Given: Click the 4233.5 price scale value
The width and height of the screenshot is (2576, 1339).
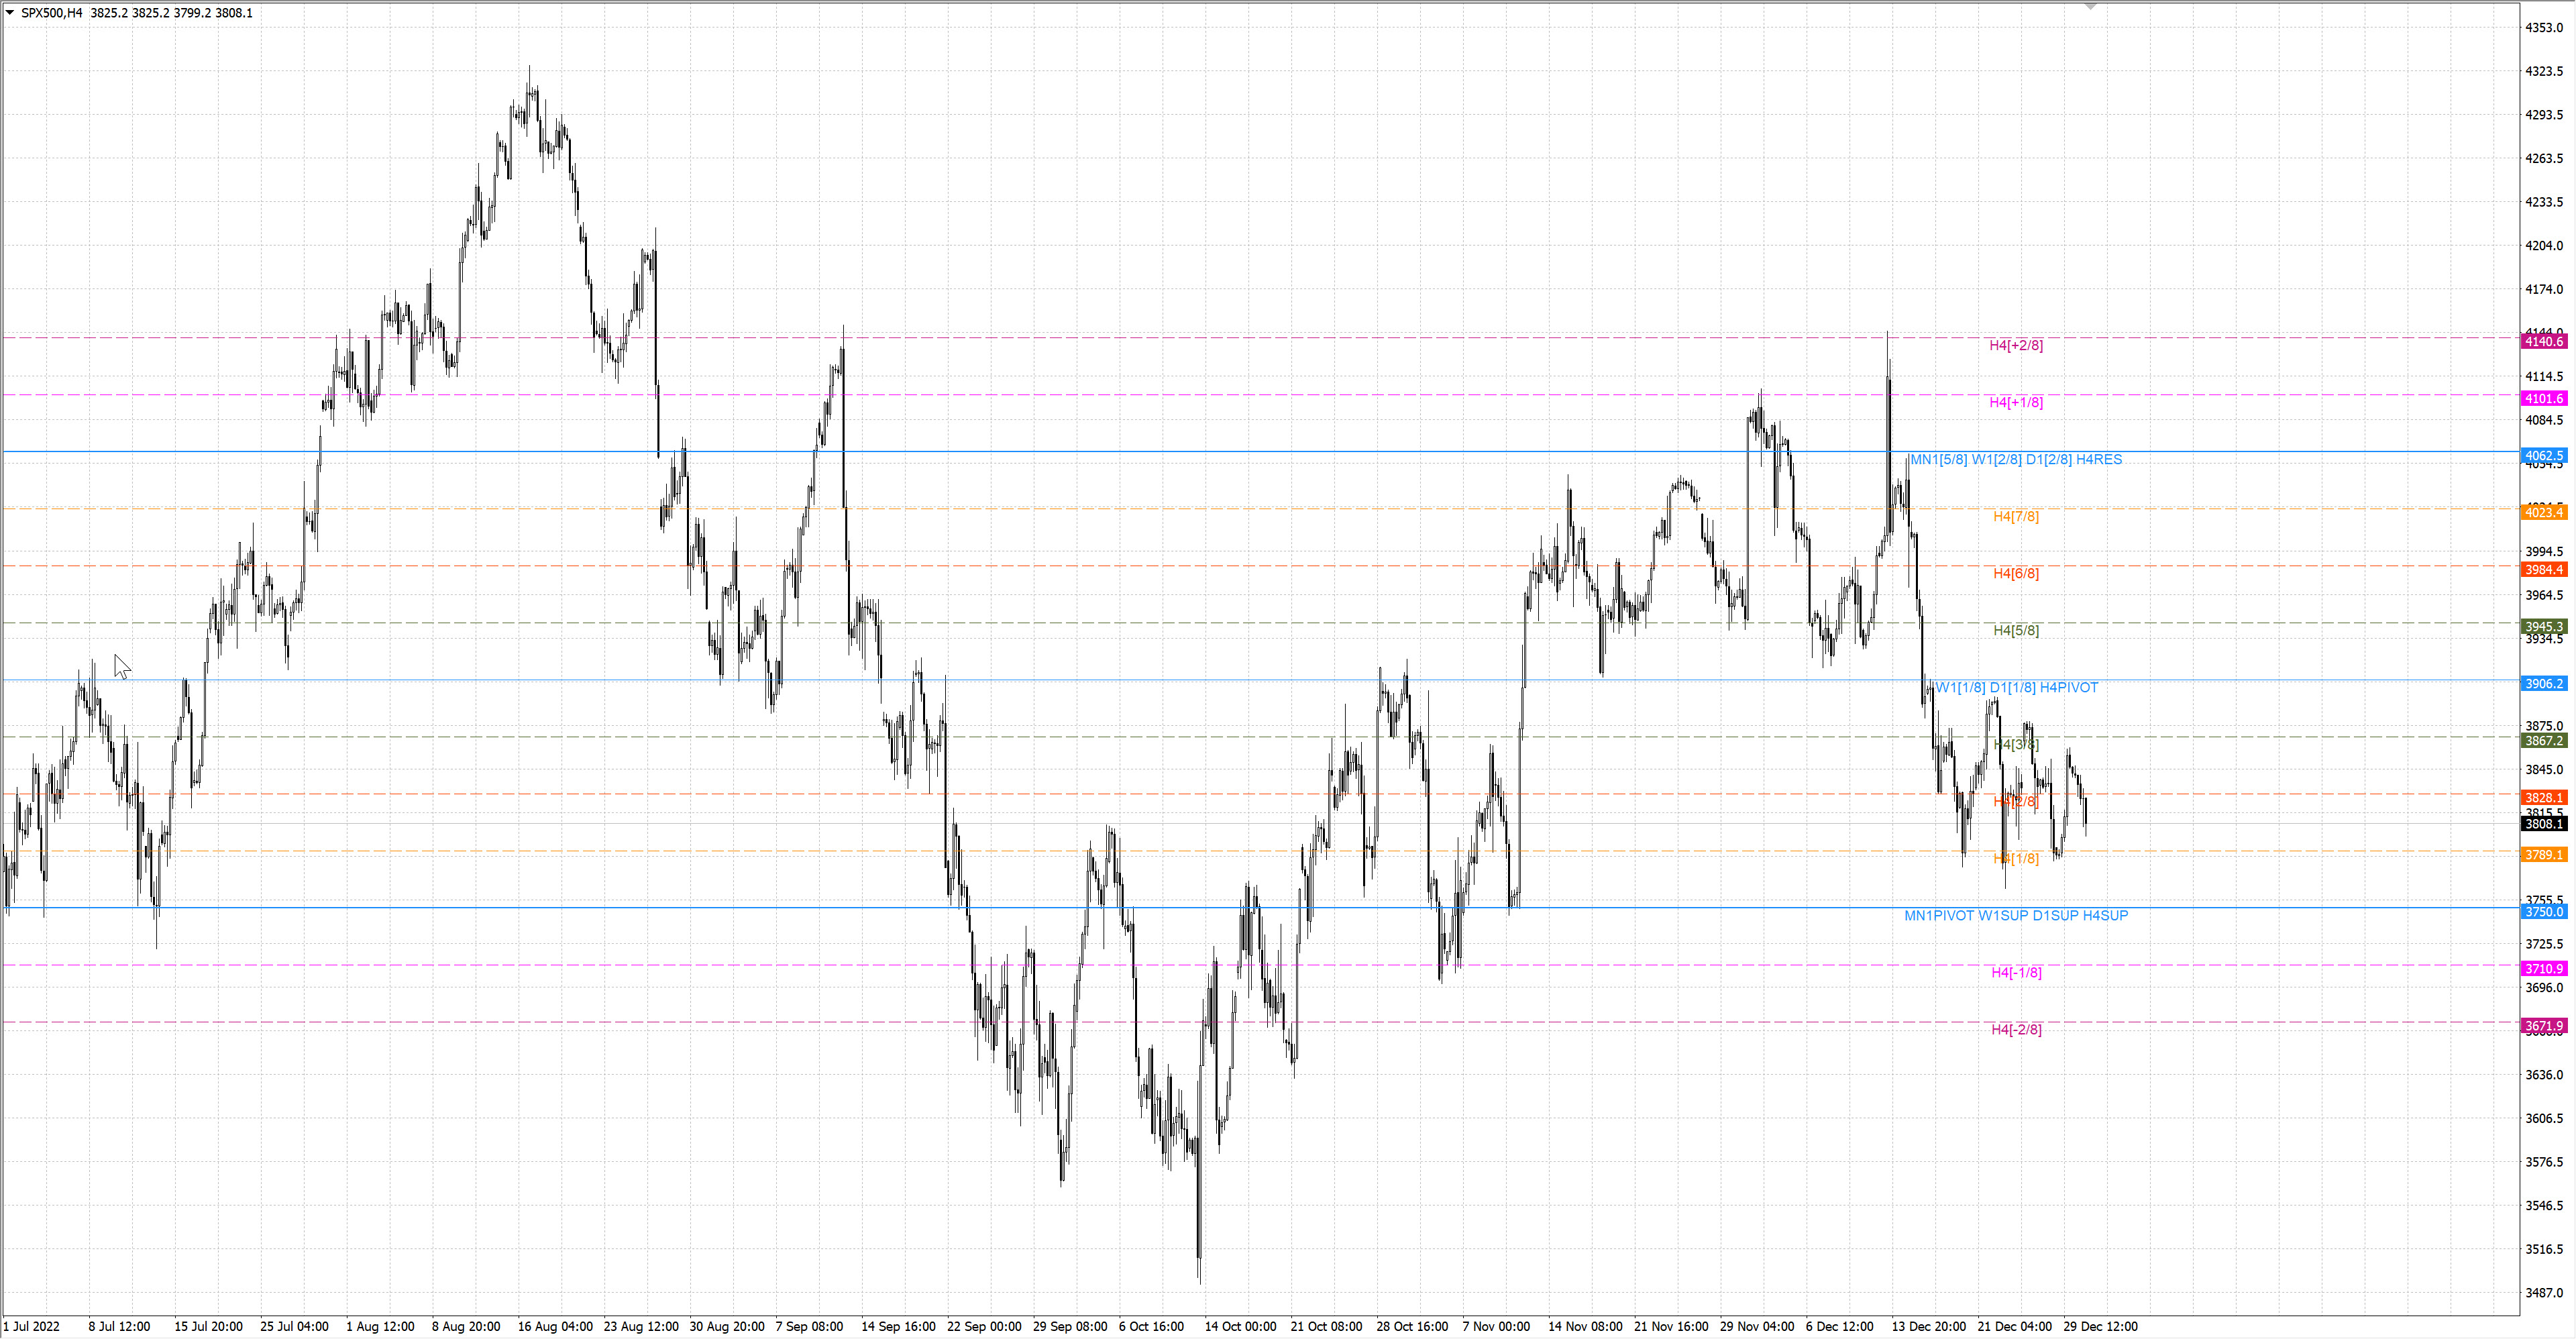Looking at the screenshot, I should tap(2544, 202).
